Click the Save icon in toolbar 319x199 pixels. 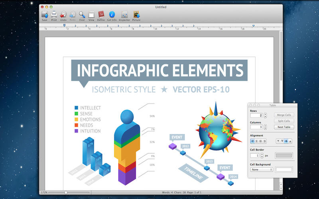tap(44, 15)
